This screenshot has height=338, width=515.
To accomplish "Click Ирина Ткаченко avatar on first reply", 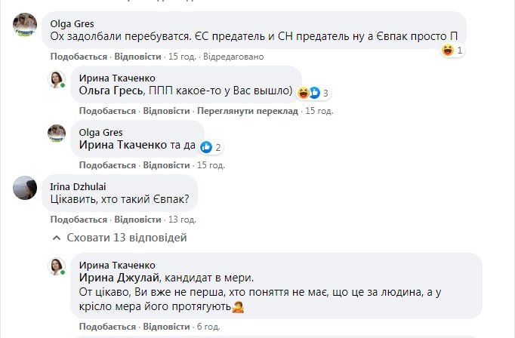I will [x=57, y=79].
